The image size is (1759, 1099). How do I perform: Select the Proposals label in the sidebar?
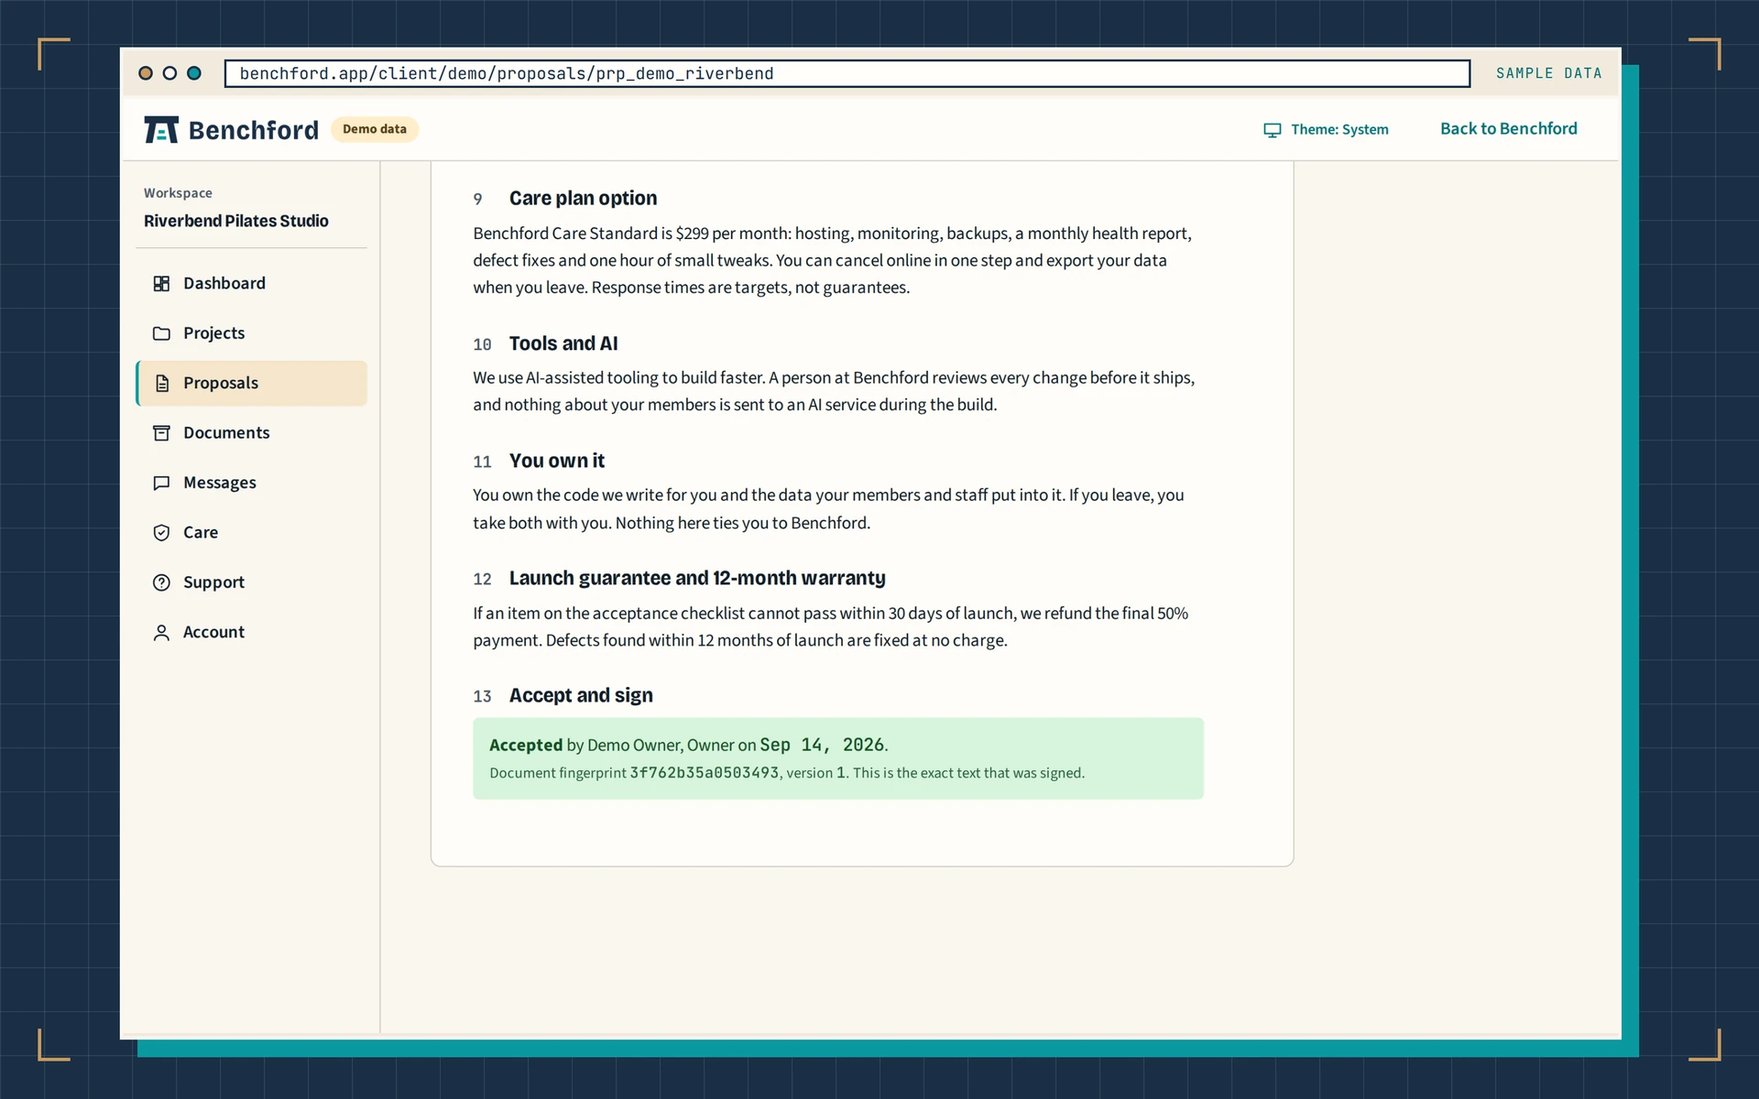(221, 384)
